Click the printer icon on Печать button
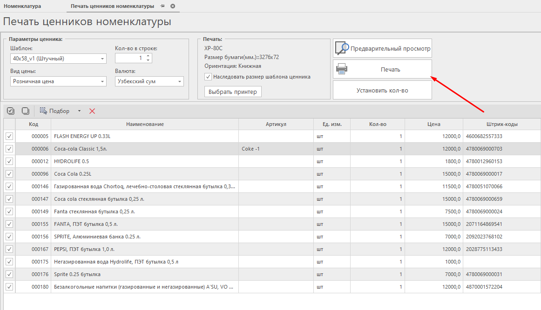 click(342, 69)
